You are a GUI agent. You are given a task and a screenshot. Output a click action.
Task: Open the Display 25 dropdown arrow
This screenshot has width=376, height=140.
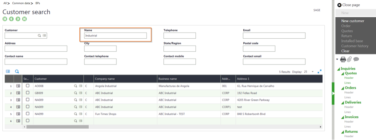(312, 72)
